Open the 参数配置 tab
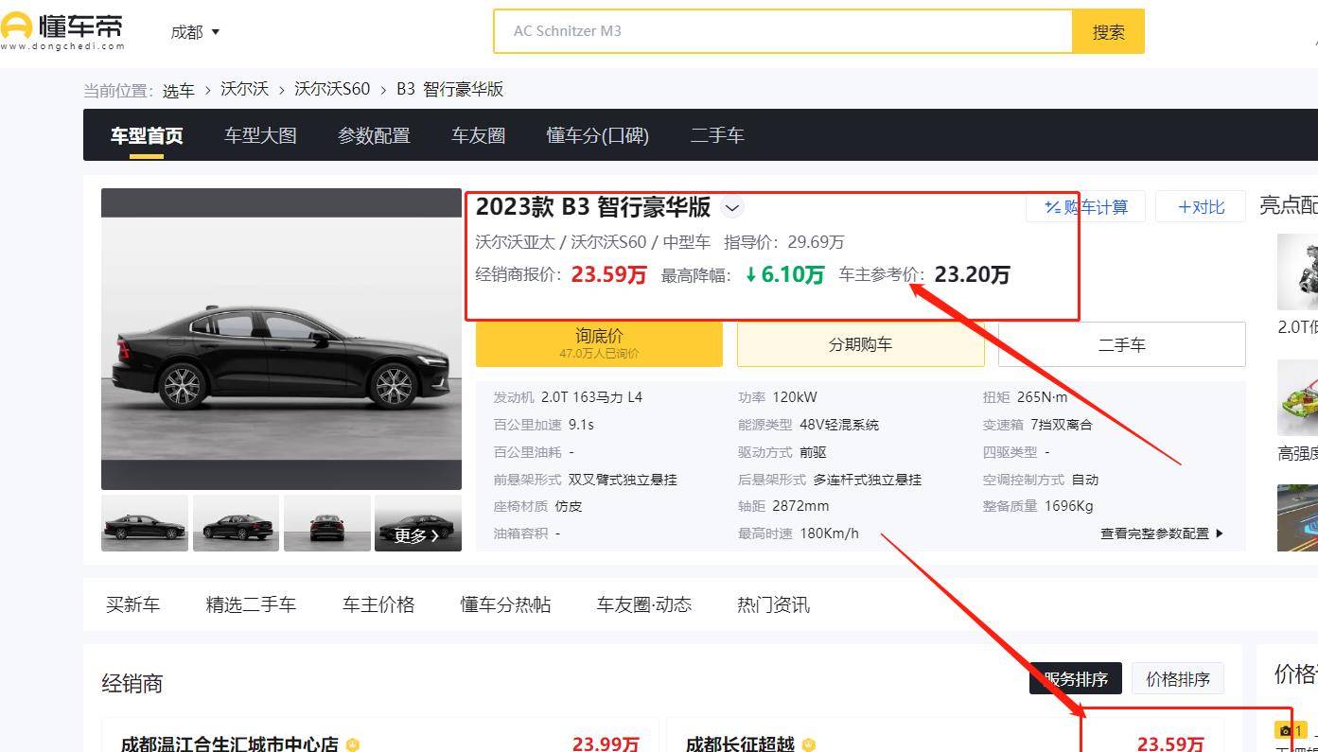Screen dimensions: 1318x752 [374, 135]
